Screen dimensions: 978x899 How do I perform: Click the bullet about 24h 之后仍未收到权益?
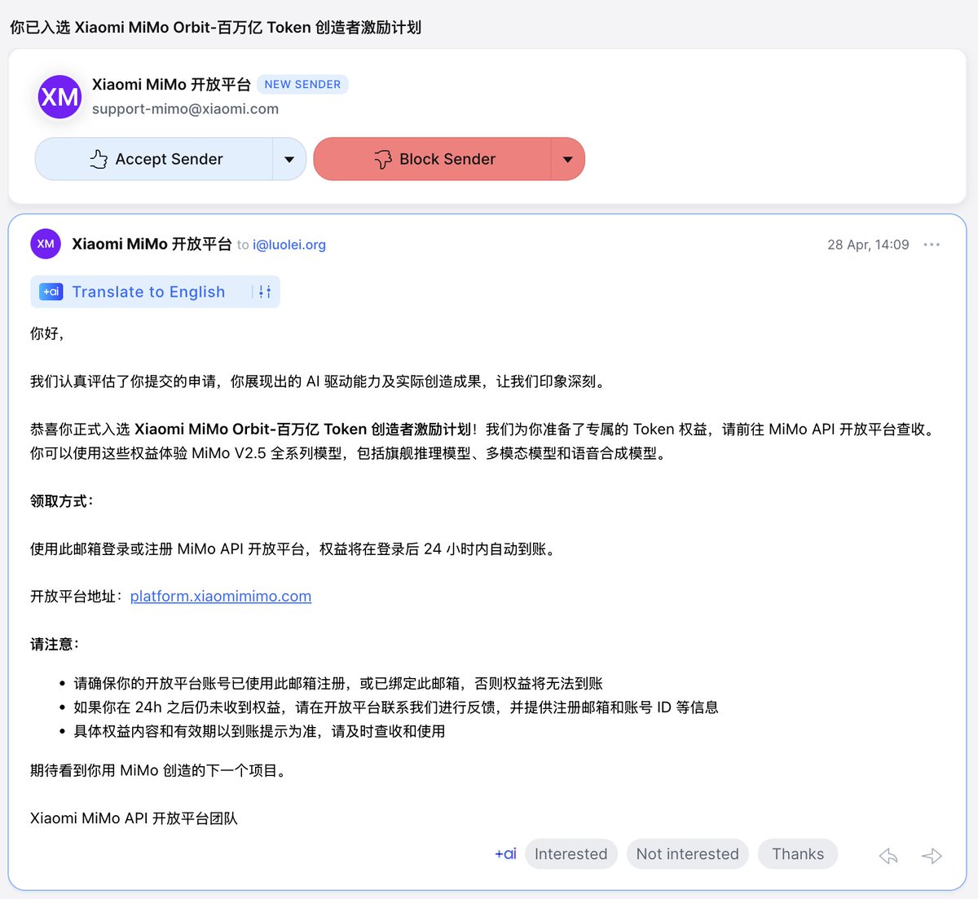point(396,707)
